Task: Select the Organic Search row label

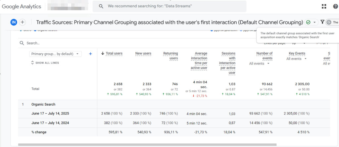Action: click(x=43, y=104)
